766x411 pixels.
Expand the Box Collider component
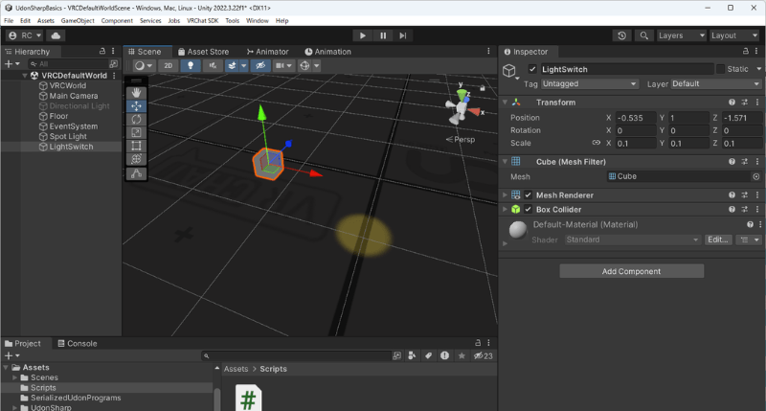point(505,209)
